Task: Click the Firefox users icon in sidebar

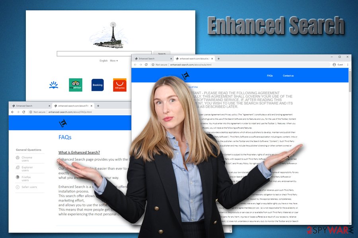Action: click(x=18, y=177)
